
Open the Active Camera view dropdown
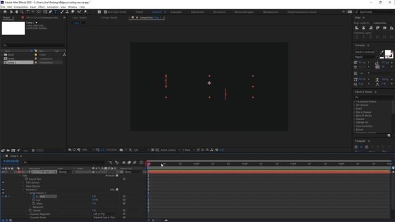click(x=170, y=150)
